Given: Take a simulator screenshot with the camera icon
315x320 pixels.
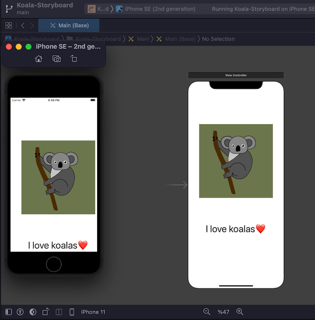Looking at the screenshot, I should [56, 59].
